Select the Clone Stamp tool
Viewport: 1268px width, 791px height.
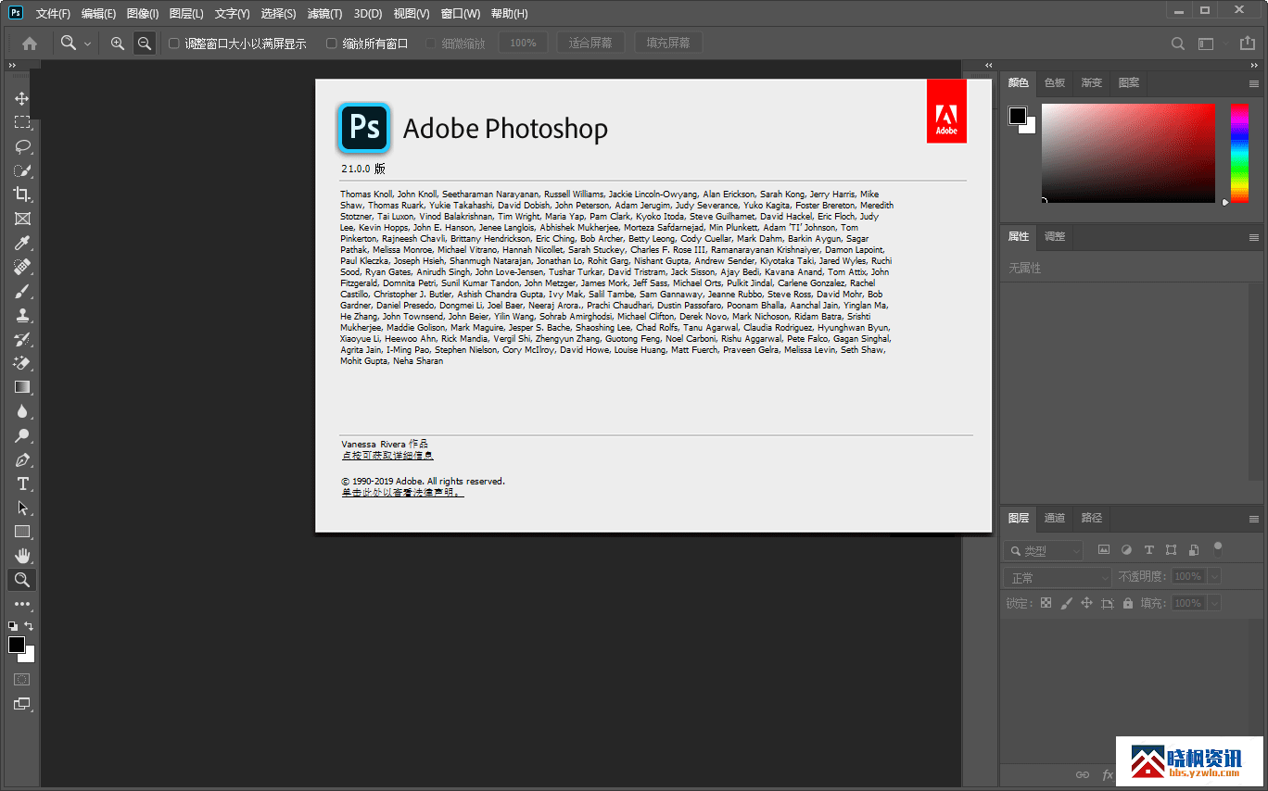[21, 315]
